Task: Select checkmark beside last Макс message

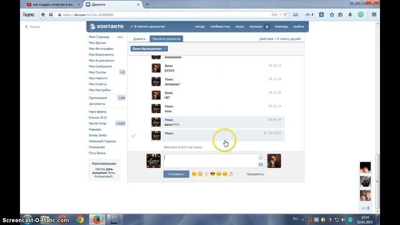Action: tap(133, 135)
